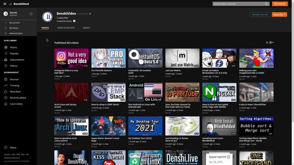Click the History clock icon
Viewport: 294px width, 165px height.
pos(6,66)
